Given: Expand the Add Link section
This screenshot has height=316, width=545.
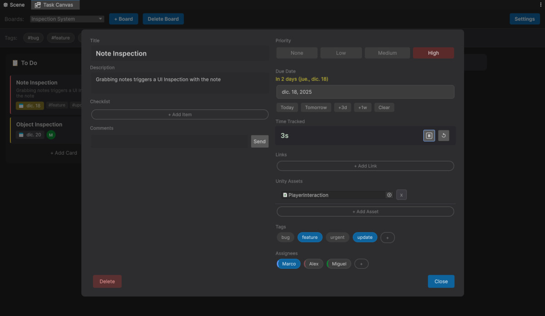Looking at the screenshot, I should (x=365, y=166).
